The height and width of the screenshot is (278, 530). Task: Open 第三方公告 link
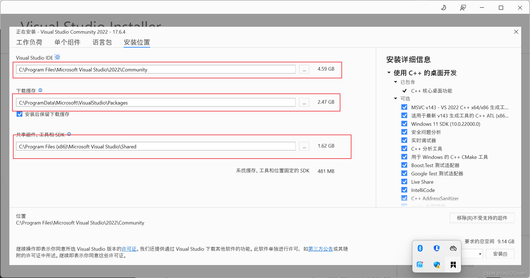point(320,249)
